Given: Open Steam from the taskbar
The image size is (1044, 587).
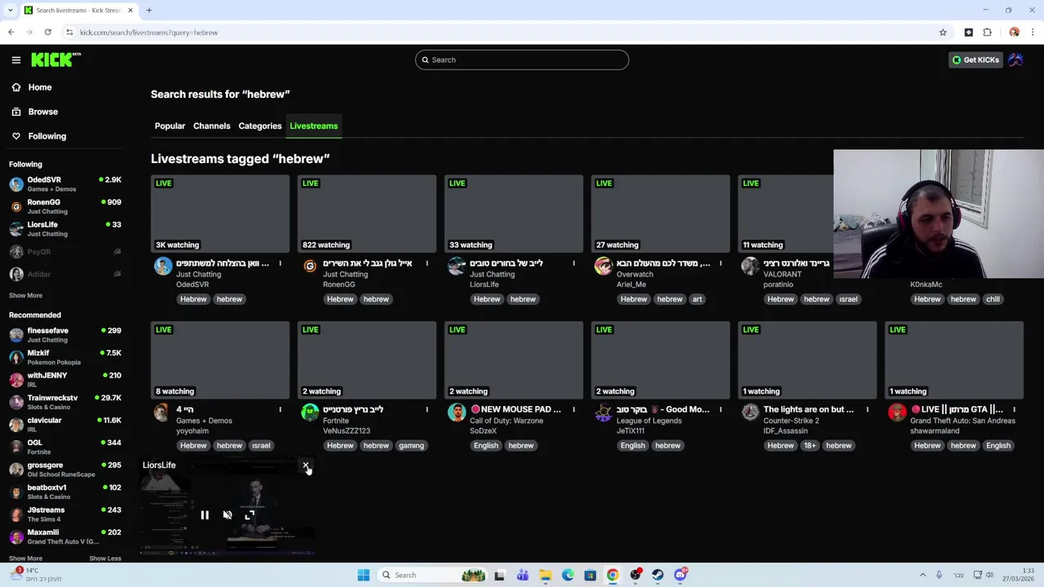Looking at the screenshot, I should (657, 575).
